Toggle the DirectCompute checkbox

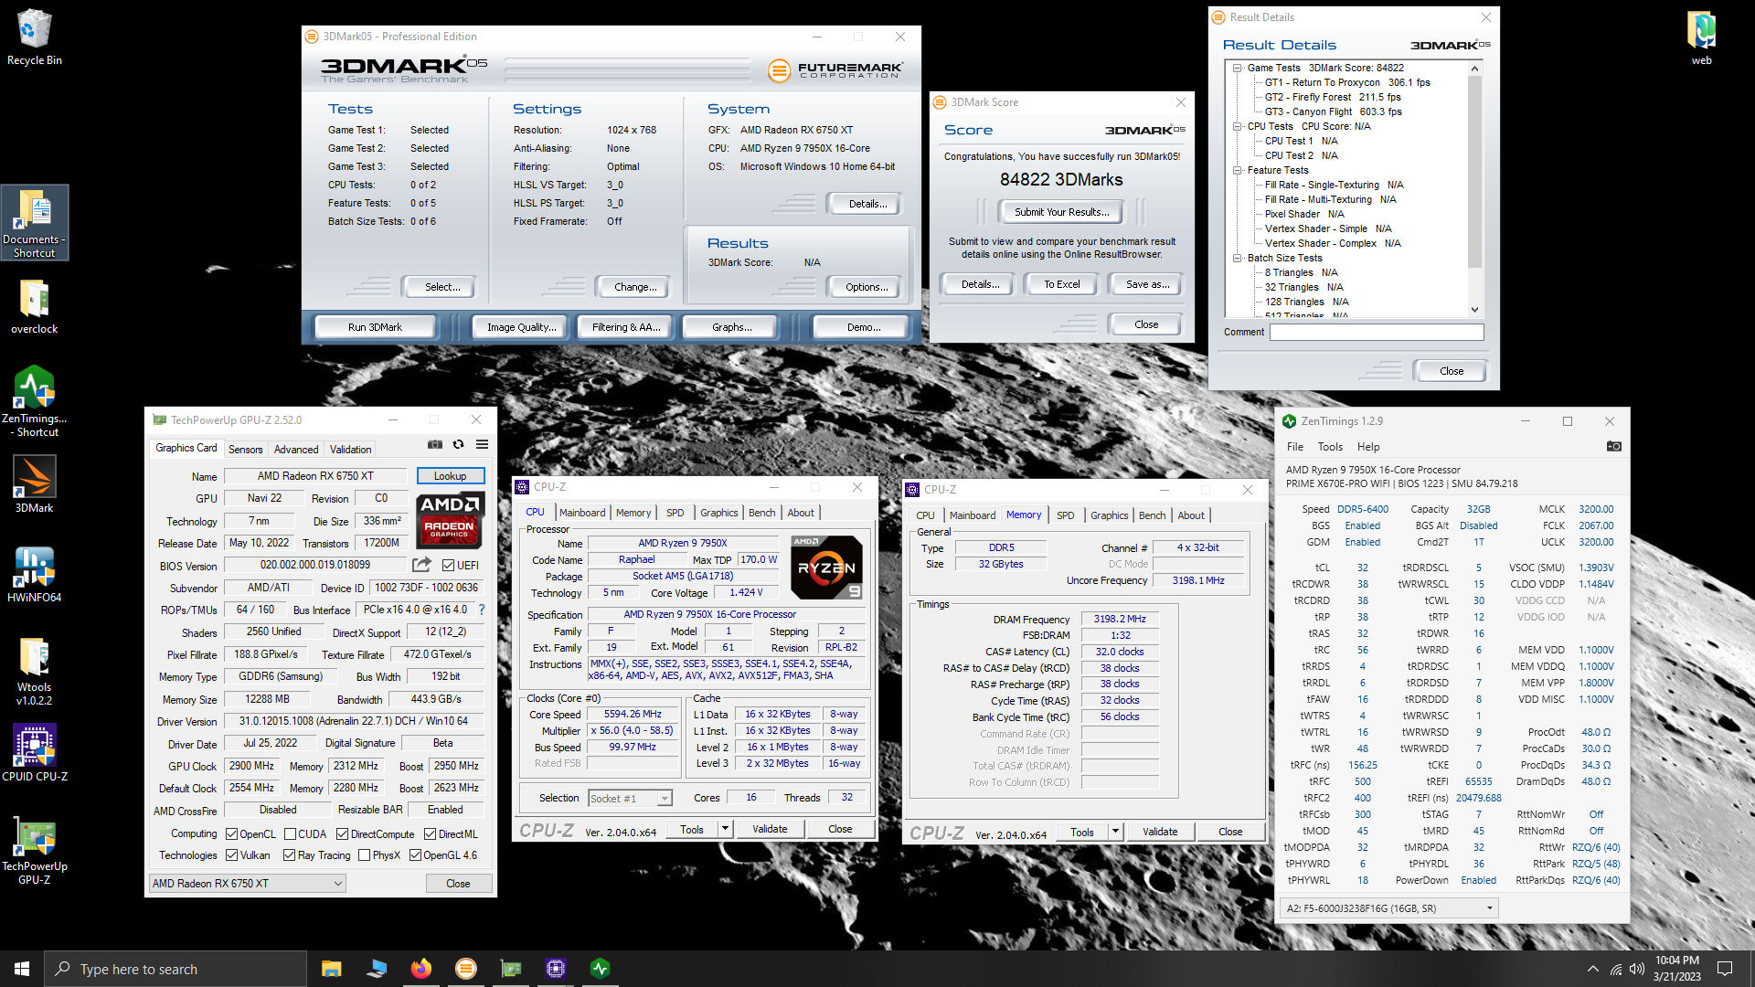point(342,834)
